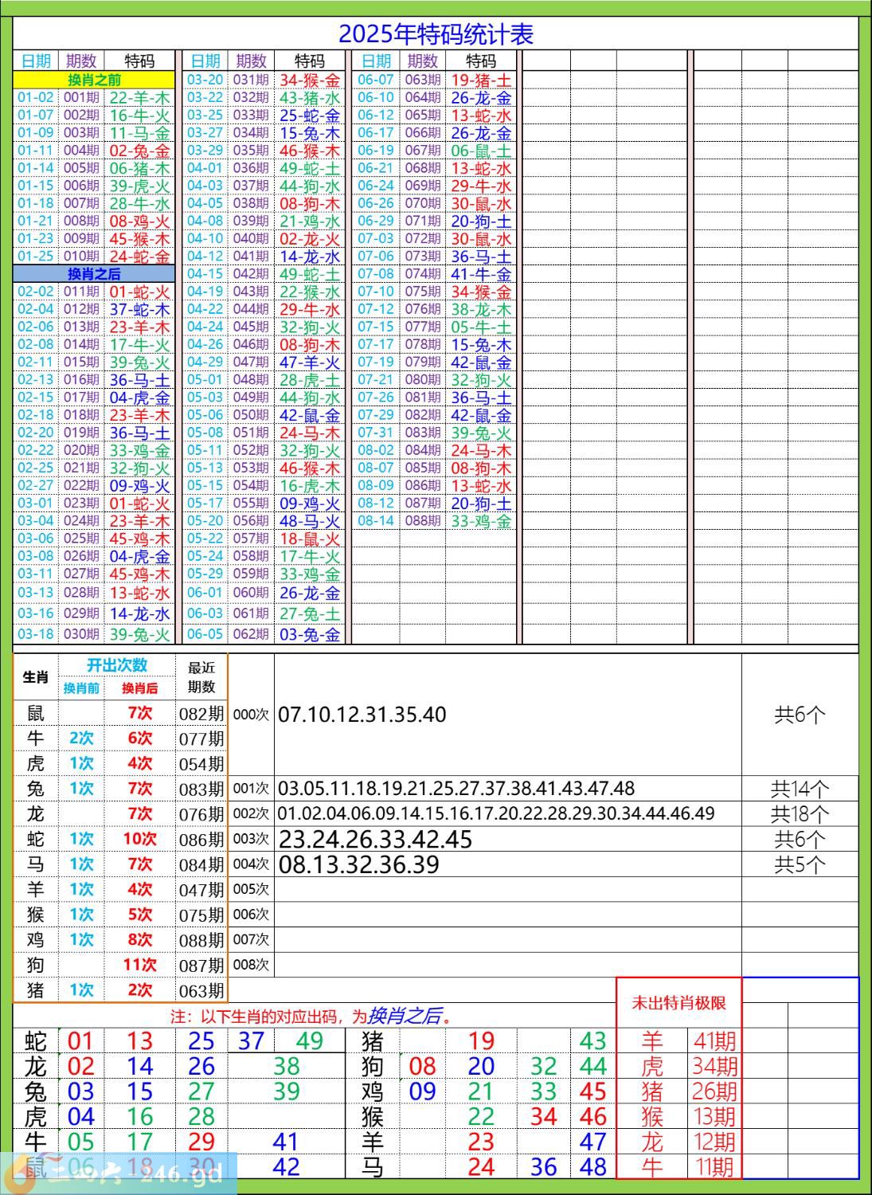Select the period cell 031期
The width and height of the screenshot is (872, 1195).
point(251,80)
